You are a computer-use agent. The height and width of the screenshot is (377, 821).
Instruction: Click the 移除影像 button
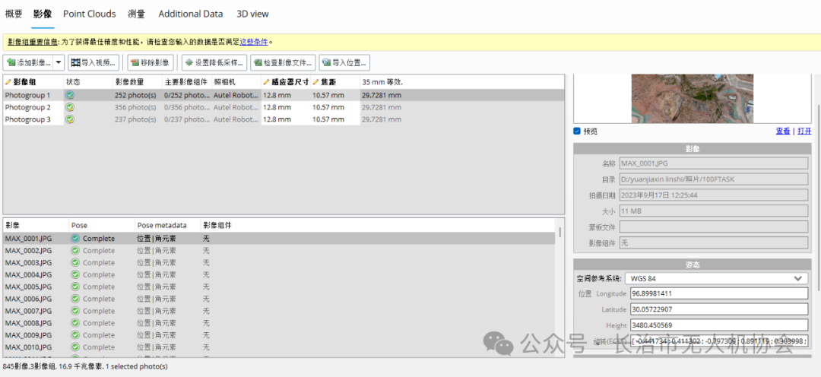(x=151, y=63)
